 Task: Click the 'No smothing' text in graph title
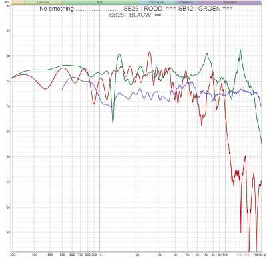point(57,9)
